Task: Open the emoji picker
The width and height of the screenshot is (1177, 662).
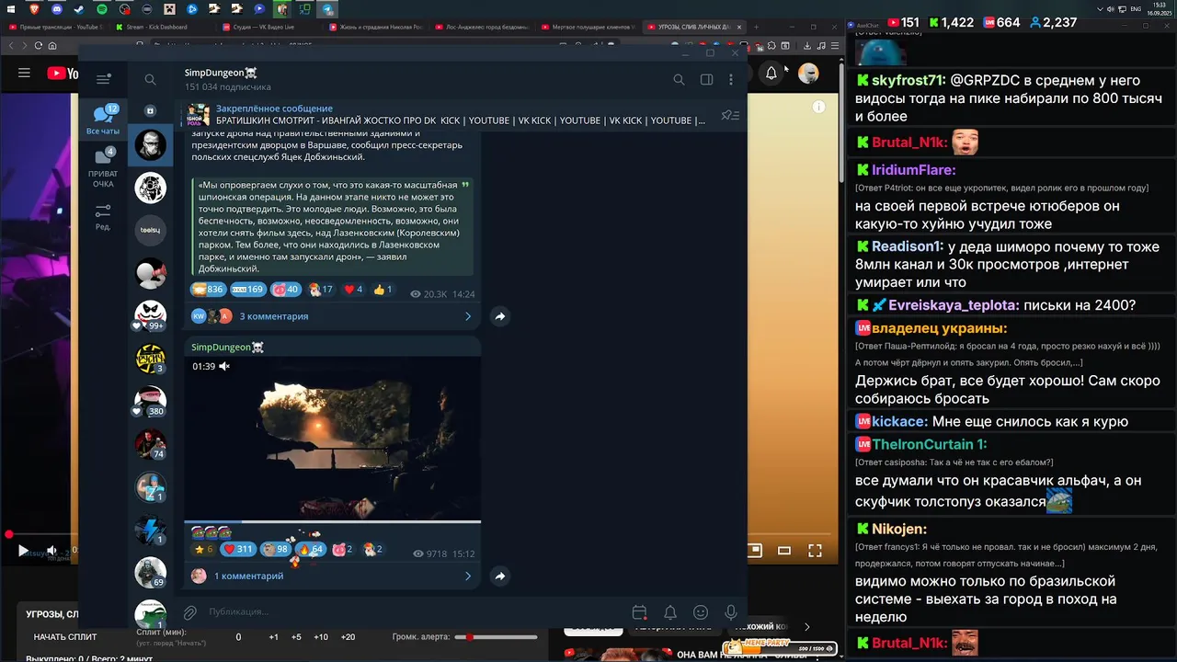Action: (701, 612)
